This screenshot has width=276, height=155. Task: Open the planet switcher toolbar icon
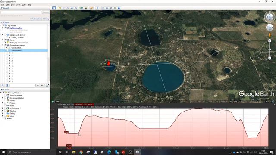[91, 8]
